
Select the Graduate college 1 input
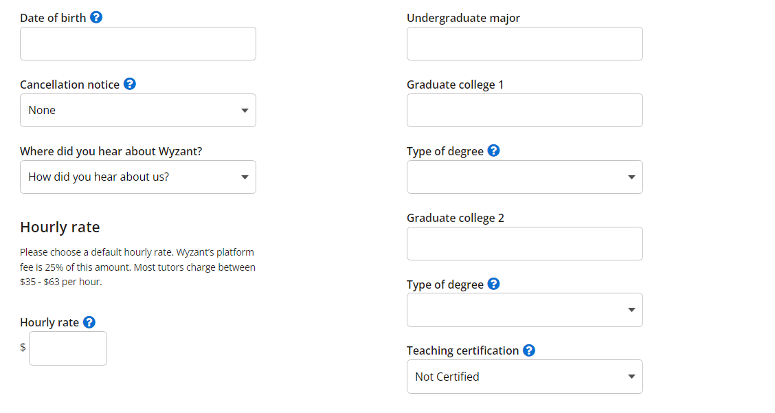point(525,111)
